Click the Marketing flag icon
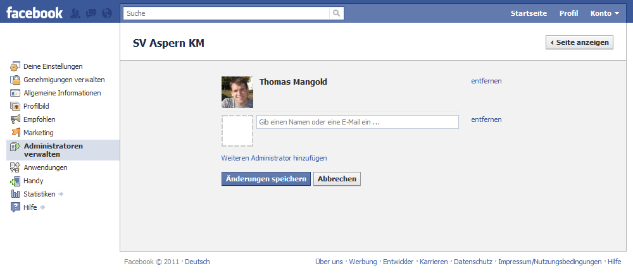This screenshot has height=273, width=633. (x=15, y=132)
